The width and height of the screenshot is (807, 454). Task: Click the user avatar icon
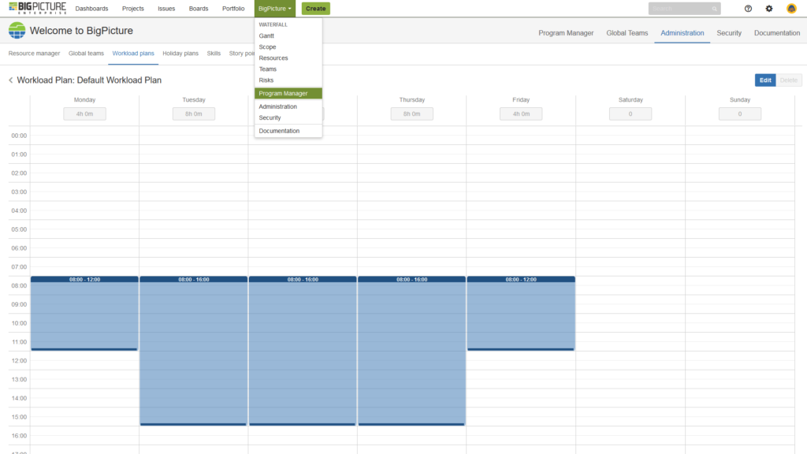point(790,8)
